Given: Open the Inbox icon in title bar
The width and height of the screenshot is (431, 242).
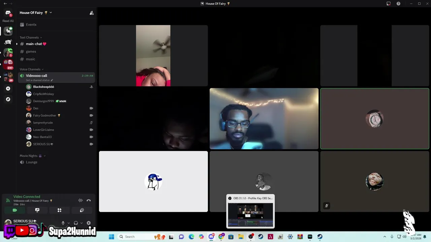Looking at the screenshot, I should click(389, 4).
